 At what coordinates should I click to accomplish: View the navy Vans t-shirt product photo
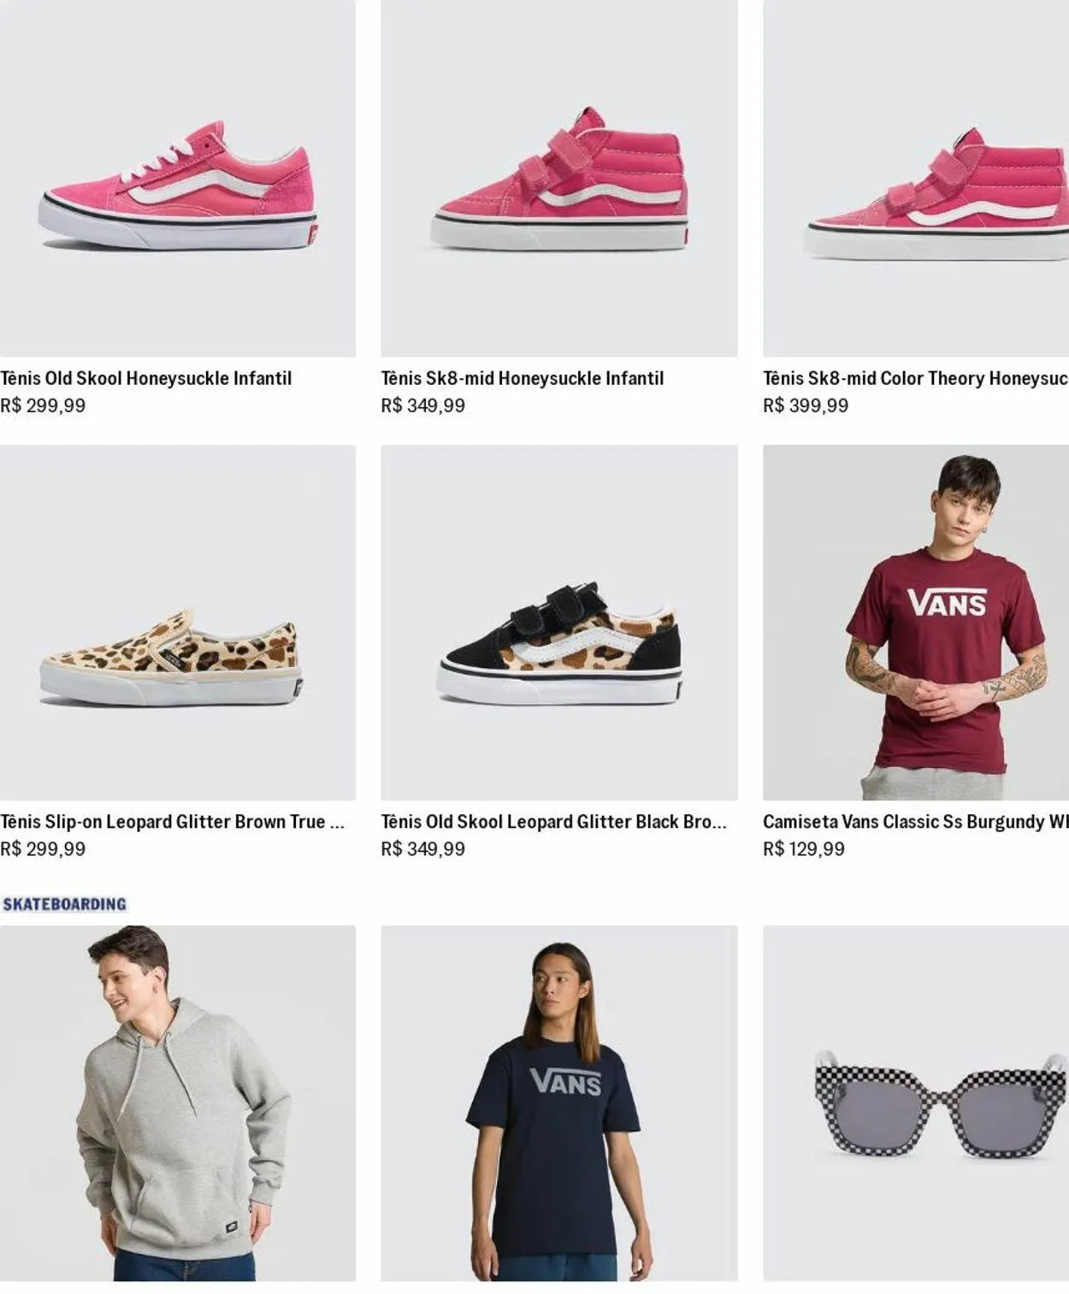pos(559,1103)
